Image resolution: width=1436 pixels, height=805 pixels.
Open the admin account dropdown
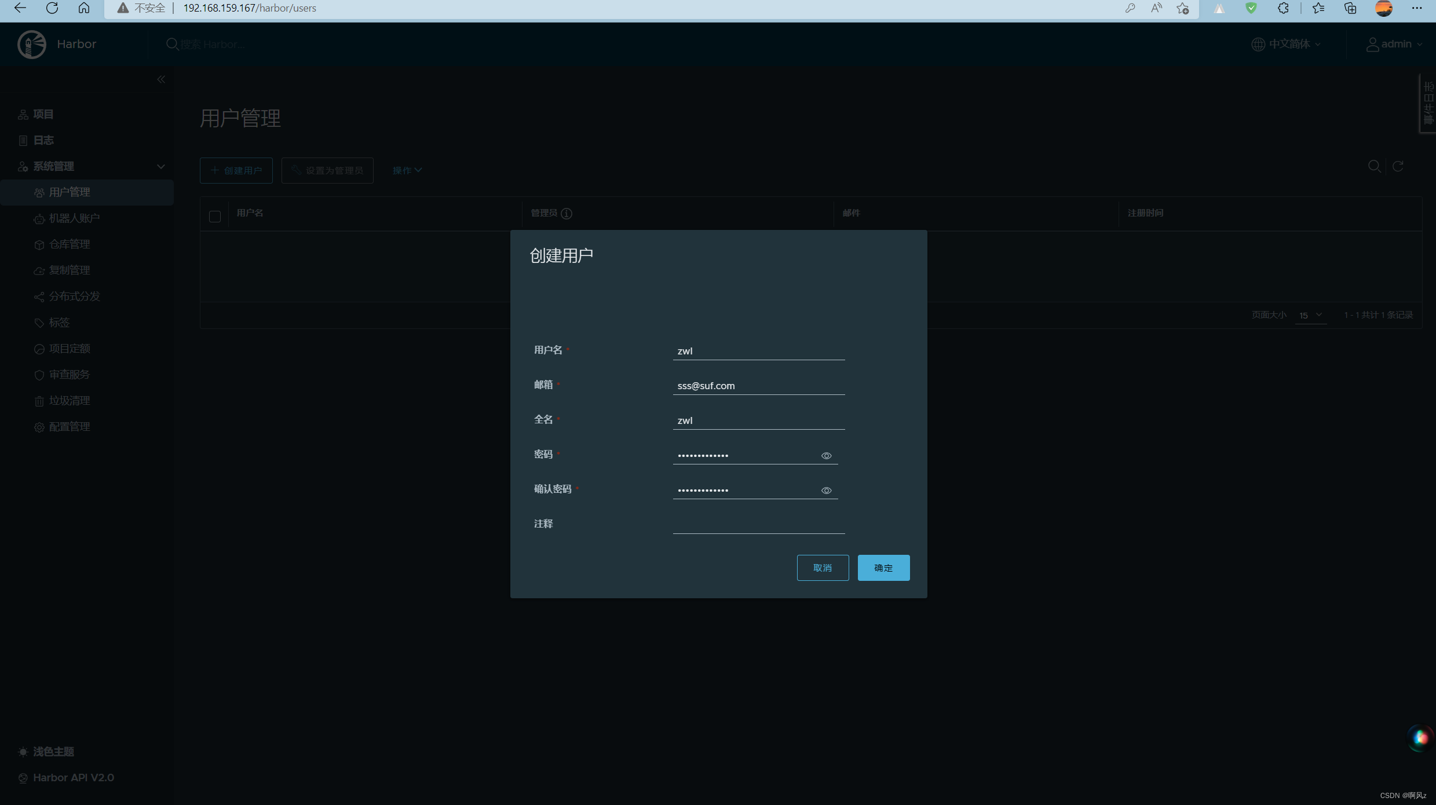coord(1394,44)
